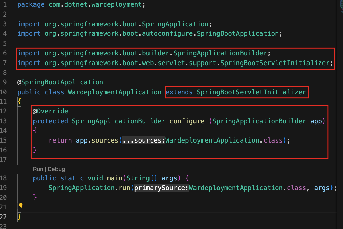This screenshot has width=343, height=229.
Task: Click 'extends' keyword on line 10
Action: tap(179, 92)
